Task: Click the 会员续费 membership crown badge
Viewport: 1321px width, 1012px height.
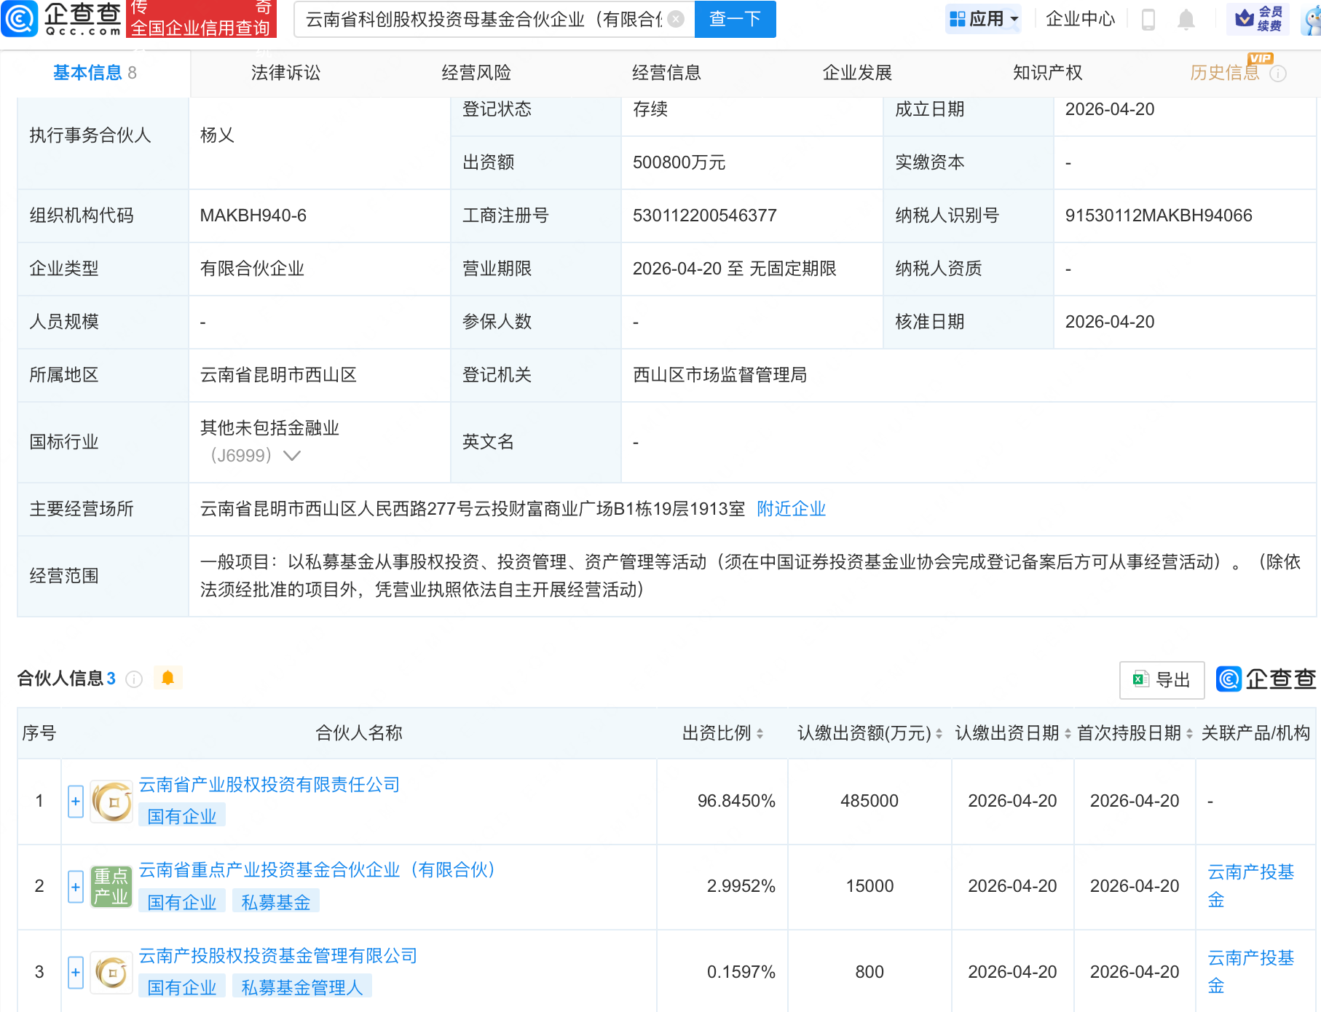Action: tap(1257, 19)
